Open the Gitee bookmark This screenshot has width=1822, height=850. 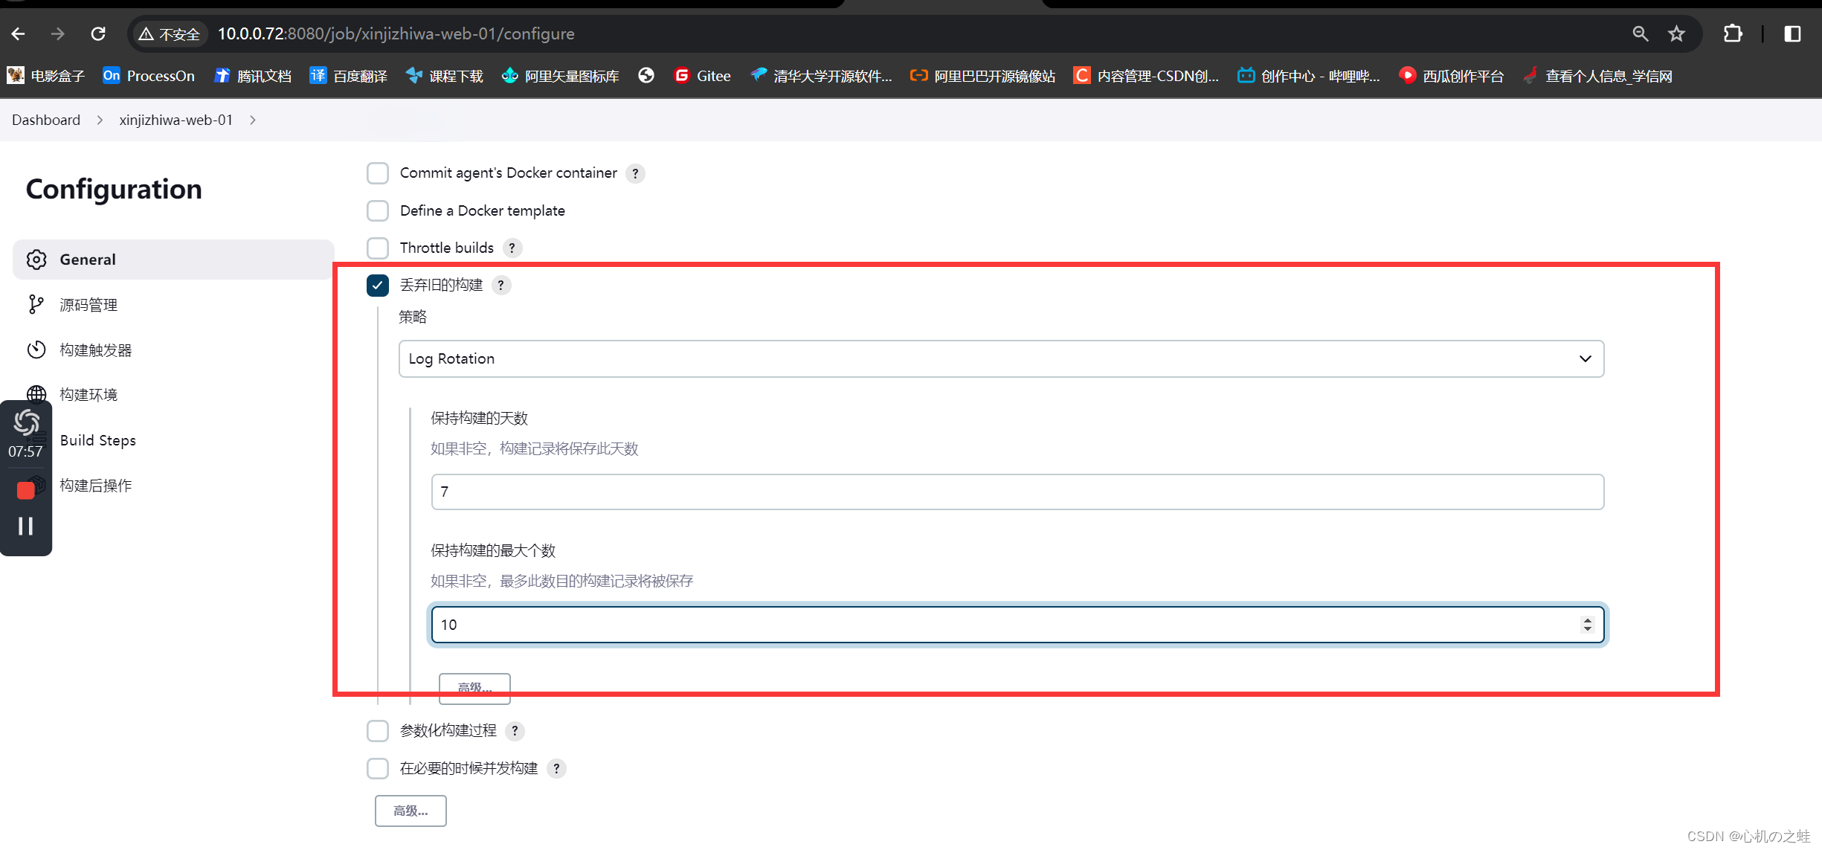(x=702, y=75)
